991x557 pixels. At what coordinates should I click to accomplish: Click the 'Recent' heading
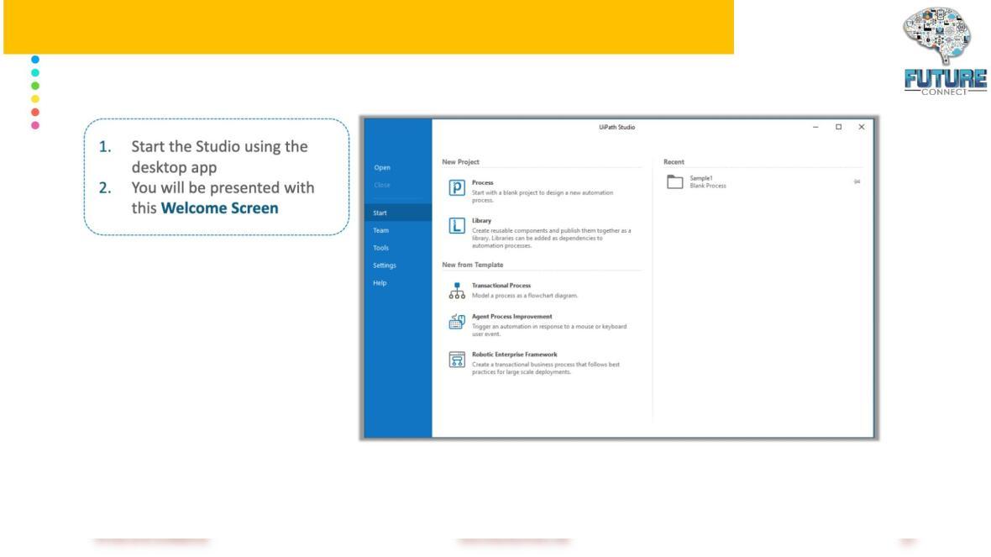click(674, 162)
